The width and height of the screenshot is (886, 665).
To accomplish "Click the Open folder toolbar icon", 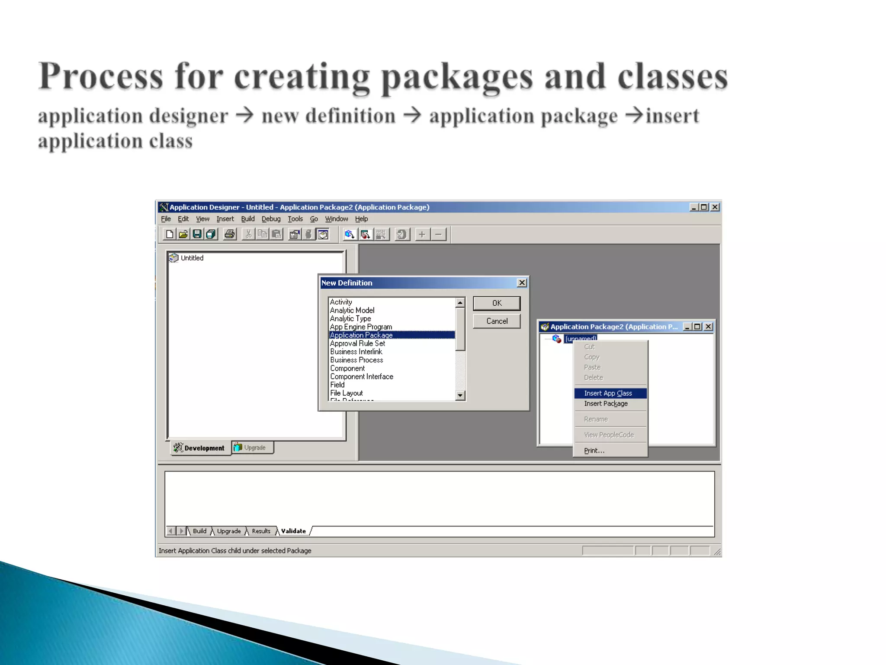I will tap(183, 234).
